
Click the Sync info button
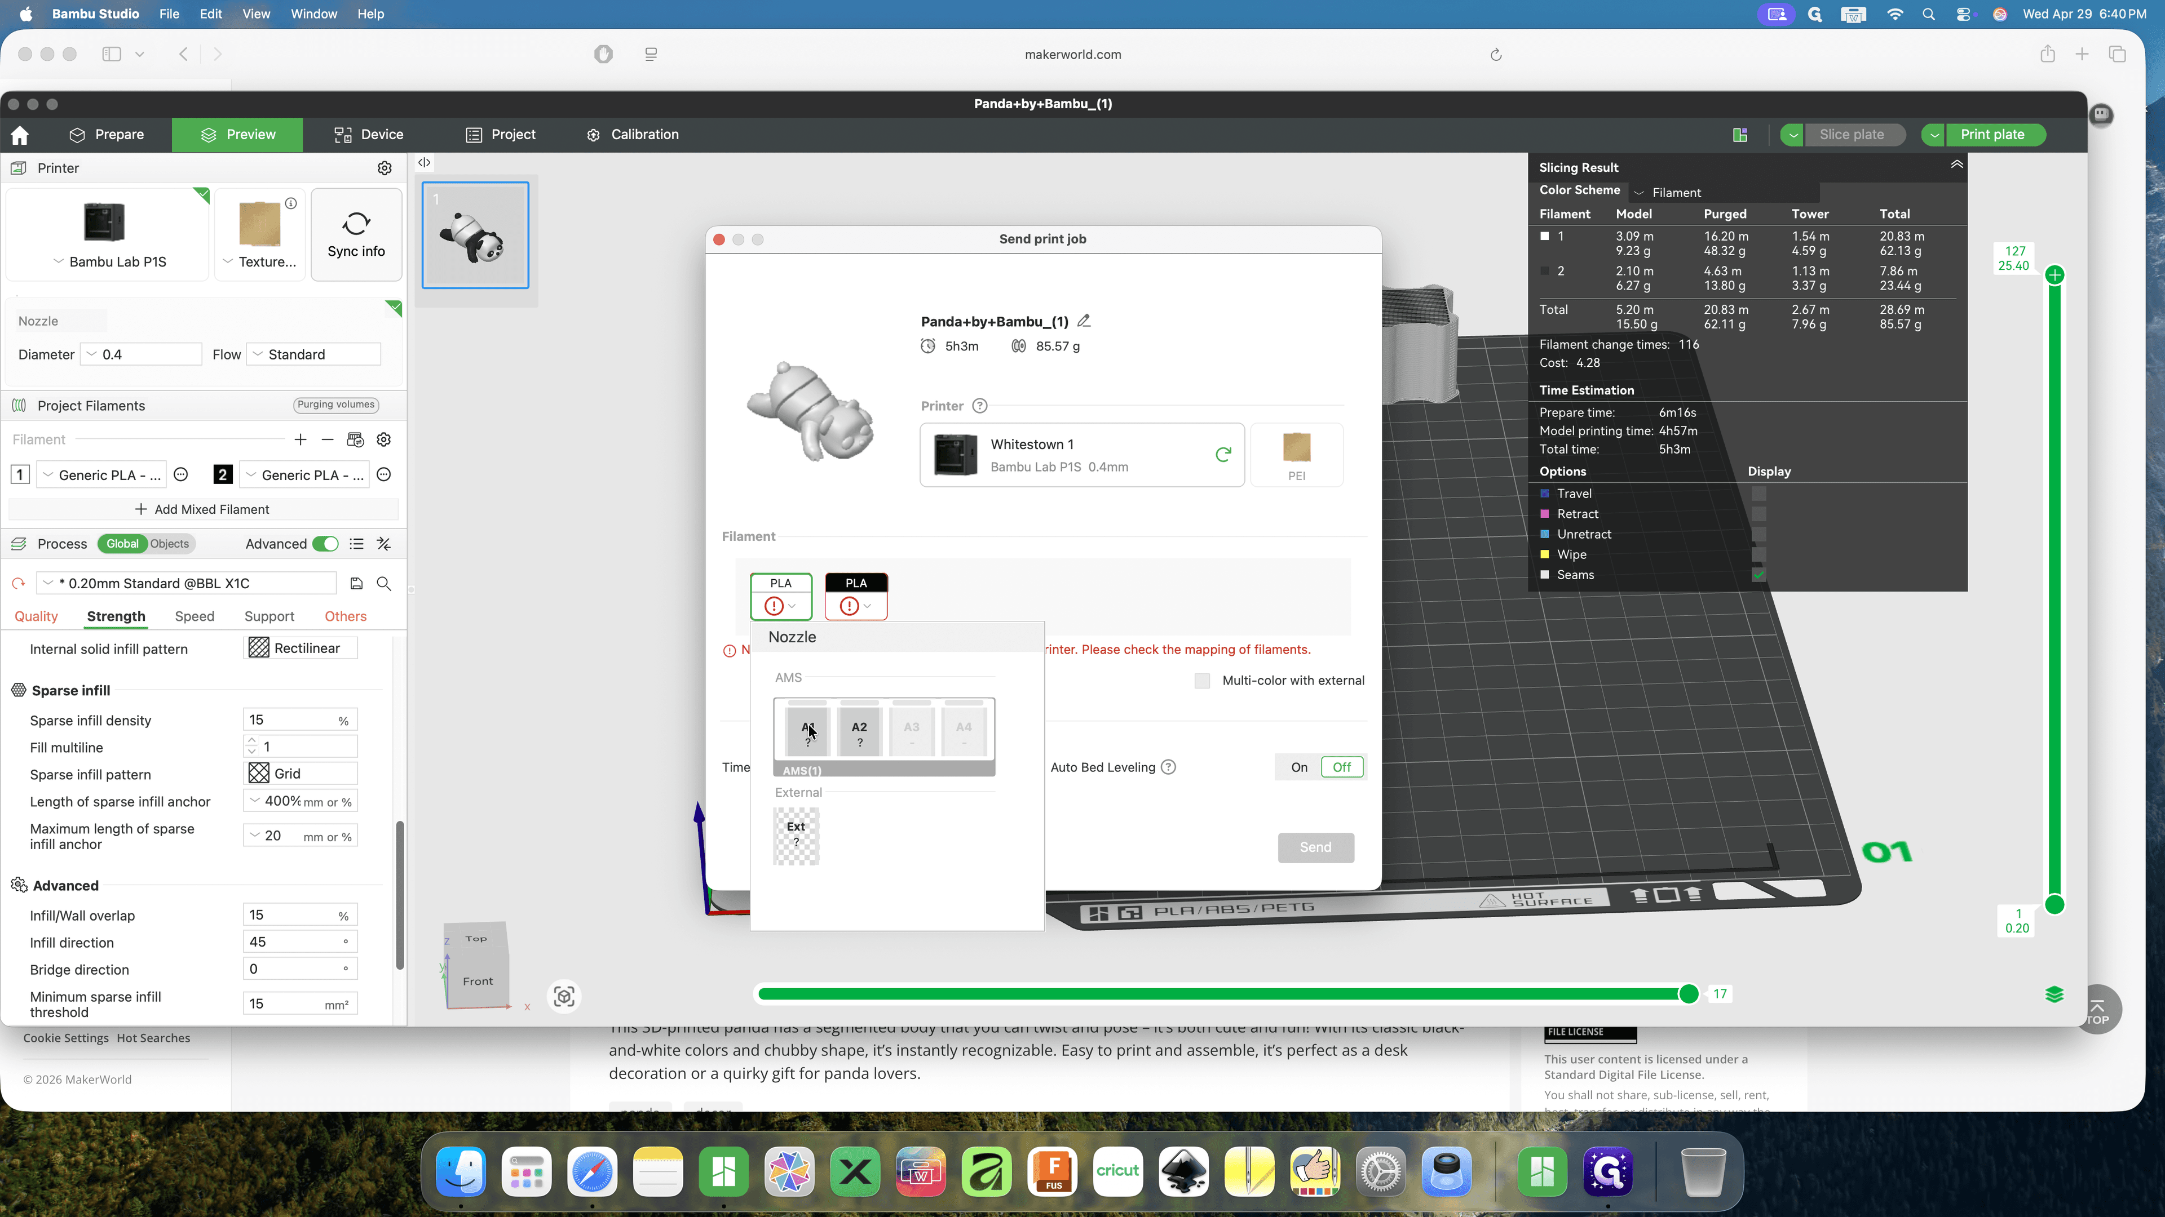coord(356,234)
